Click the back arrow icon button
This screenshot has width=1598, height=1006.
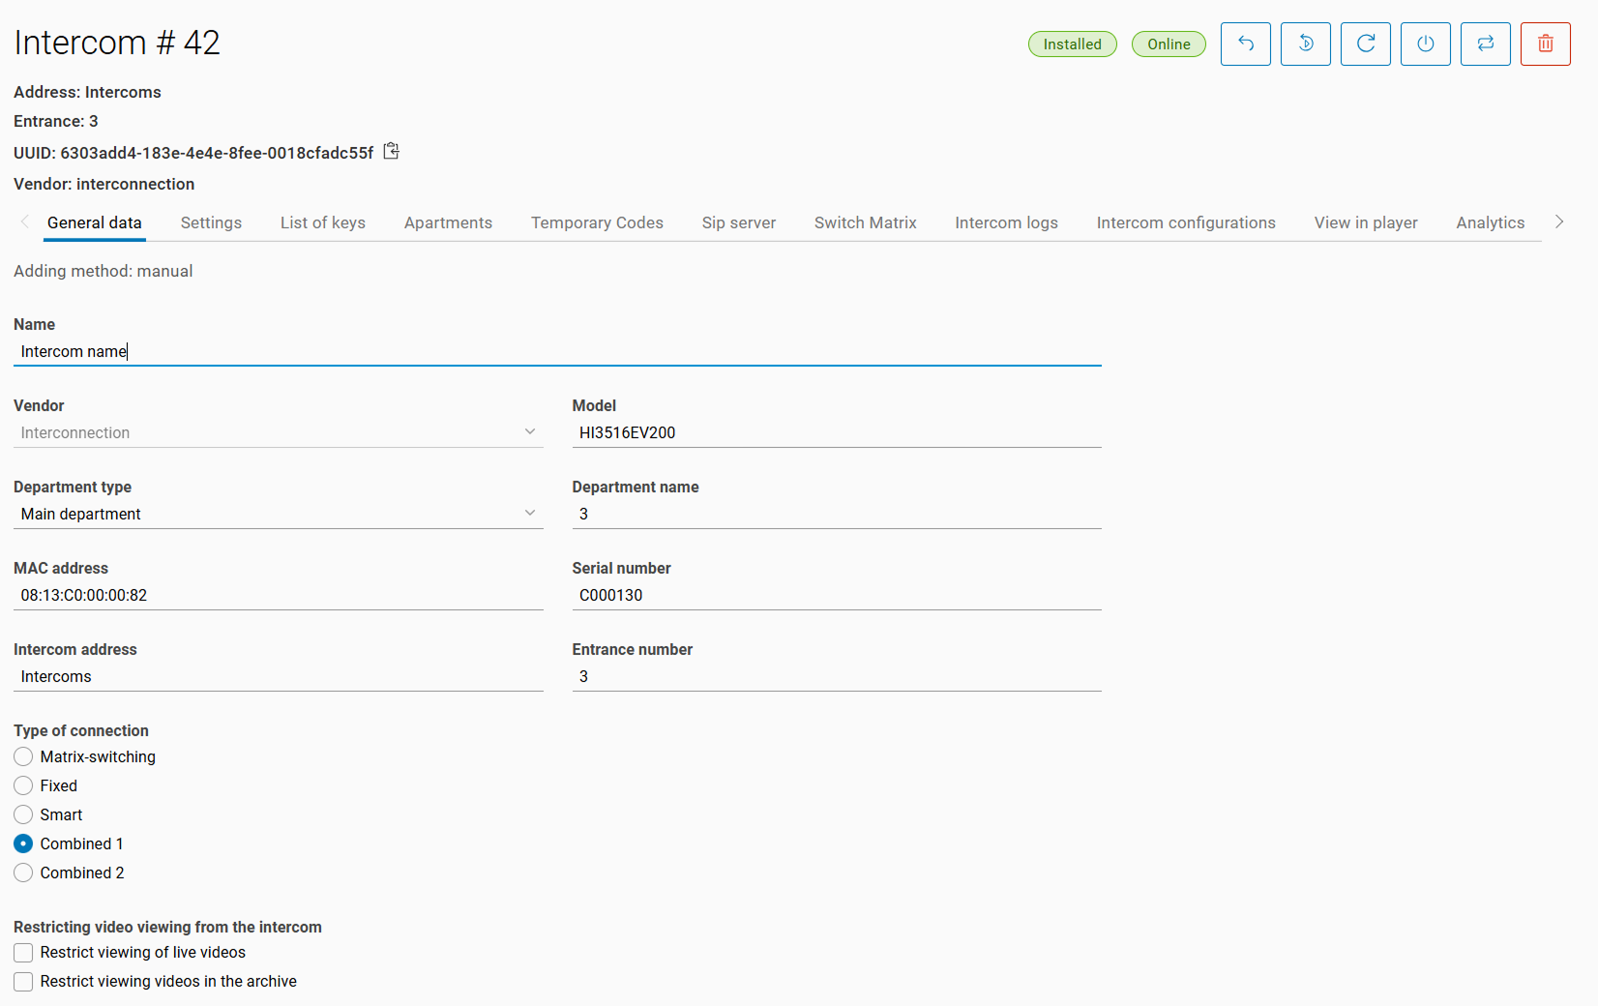point(1245,44)
